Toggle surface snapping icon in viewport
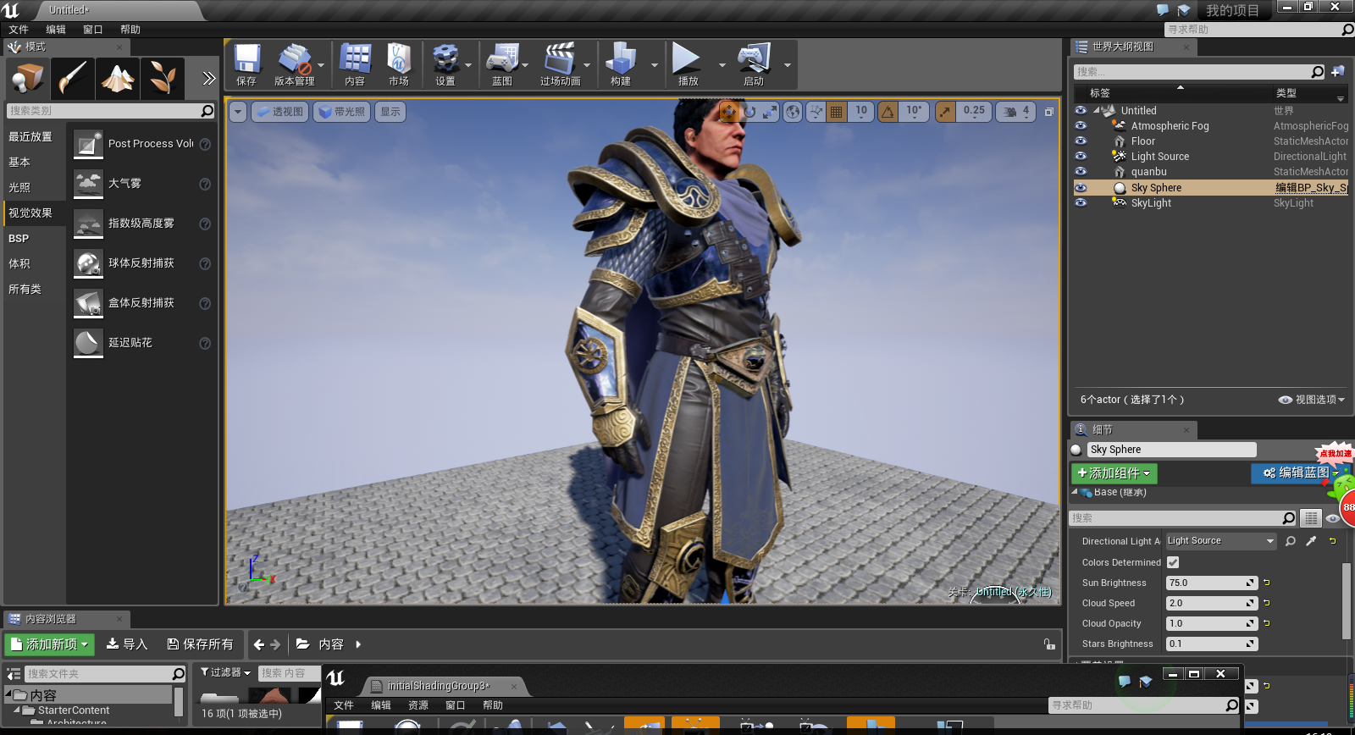The width and height of the screenshot is (1355, 735). click(x=816, y=112)
